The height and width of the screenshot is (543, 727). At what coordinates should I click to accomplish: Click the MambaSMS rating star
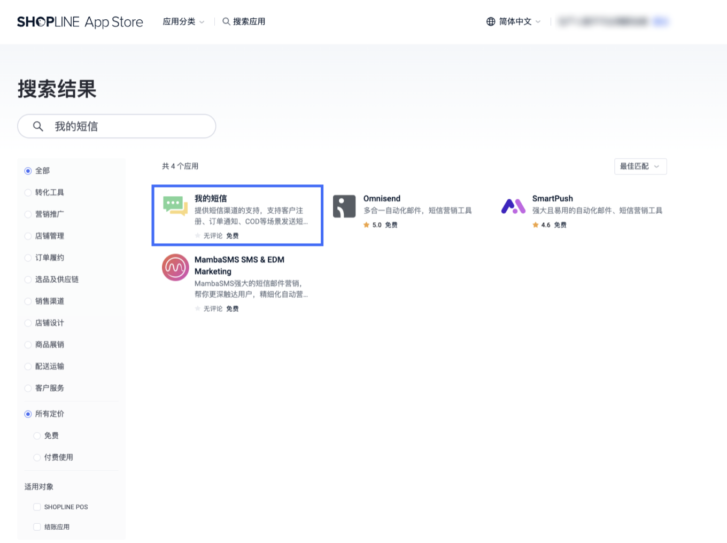pyautogui.click(x=198, y=309)
